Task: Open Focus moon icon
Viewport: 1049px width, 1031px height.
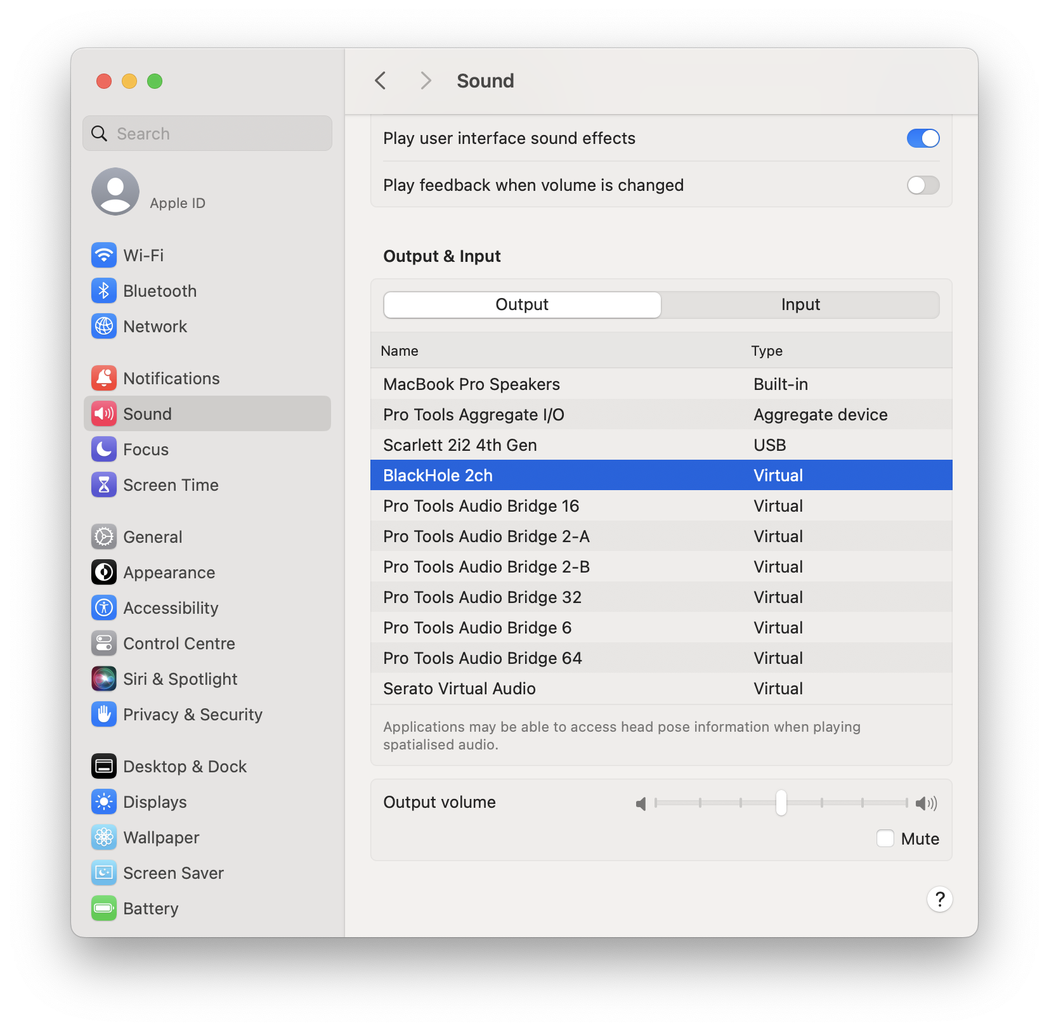Action: (x=104, y=450)
